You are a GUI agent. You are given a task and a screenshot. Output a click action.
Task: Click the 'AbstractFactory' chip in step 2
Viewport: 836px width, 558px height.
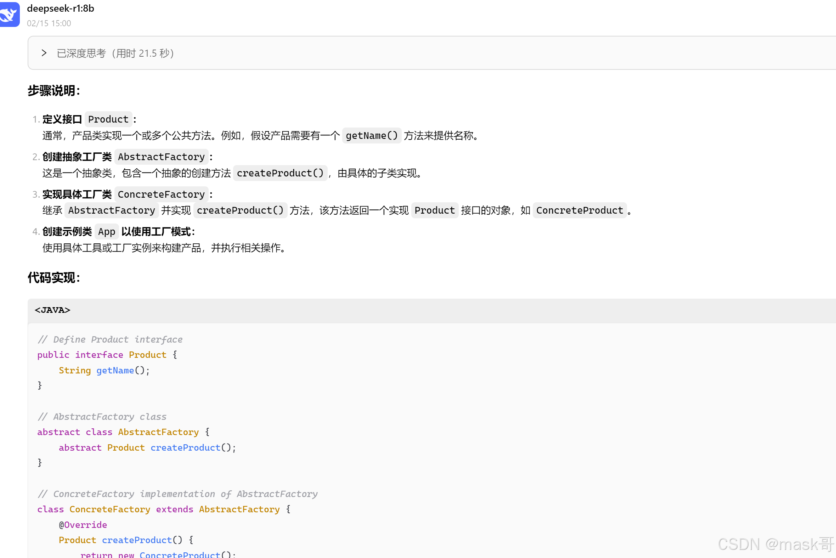[161, 157]
